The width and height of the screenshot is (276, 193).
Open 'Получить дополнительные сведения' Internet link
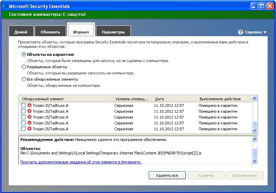tap(81, 162)
